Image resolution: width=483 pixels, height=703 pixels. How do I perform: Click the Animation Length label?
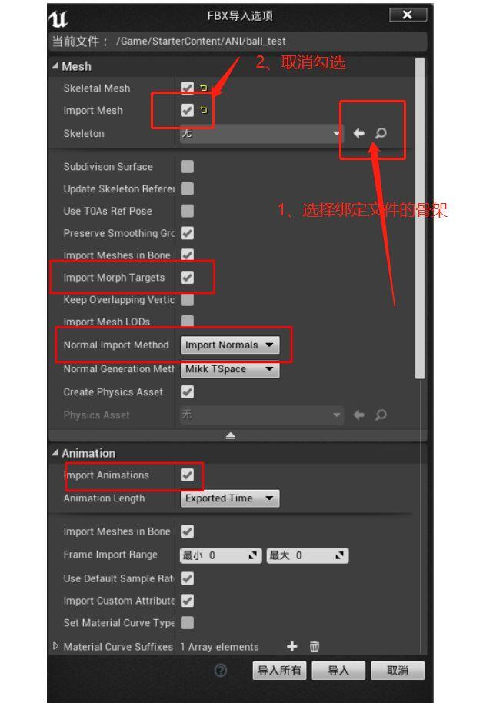(x=104, y=498)
